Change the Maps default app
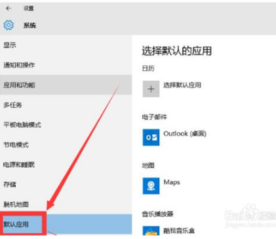 click(172, 182)
